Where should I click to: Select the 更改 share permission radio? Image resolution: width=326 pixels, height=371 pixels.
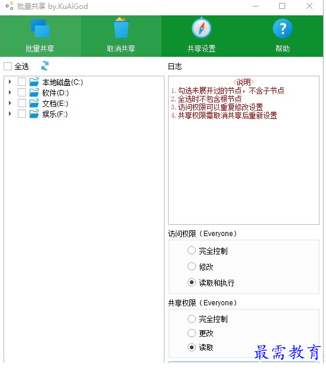[192, 333]
